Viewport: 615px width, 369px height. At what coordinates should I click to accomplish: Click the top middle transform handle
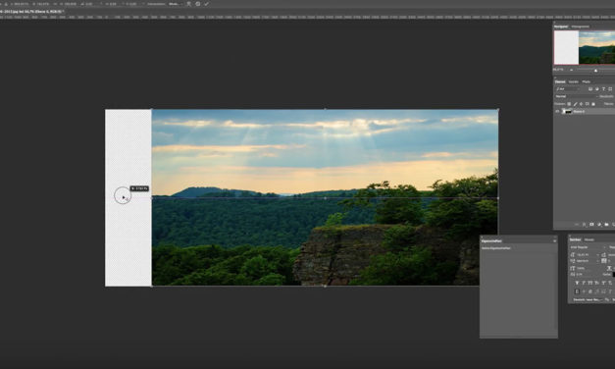tap(325, 109)
